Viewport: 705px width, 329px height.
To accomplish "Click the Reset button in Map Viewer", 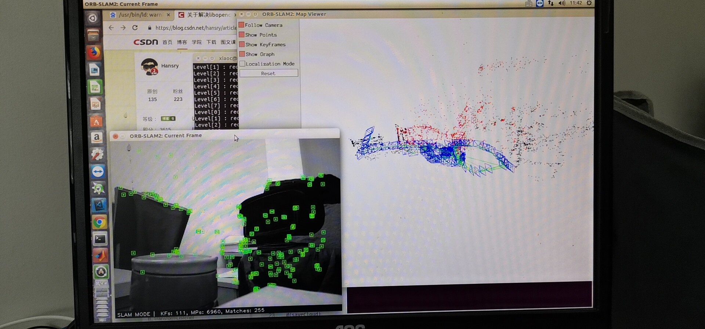I will [x=269, y=73].
